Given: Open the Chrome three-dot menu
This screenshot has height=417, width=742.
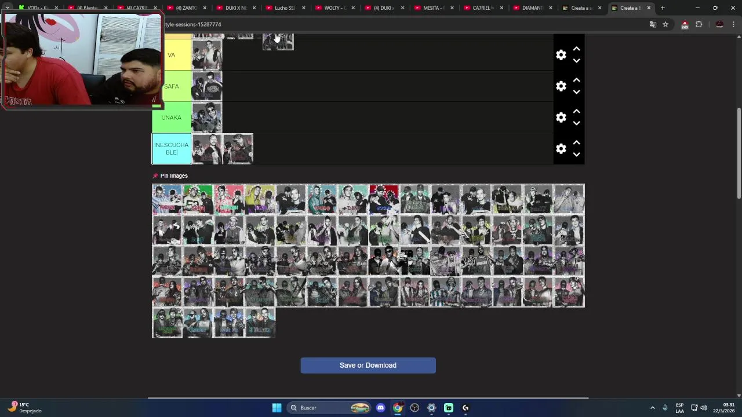Looking at the screenshot, I should click(734, 24).
